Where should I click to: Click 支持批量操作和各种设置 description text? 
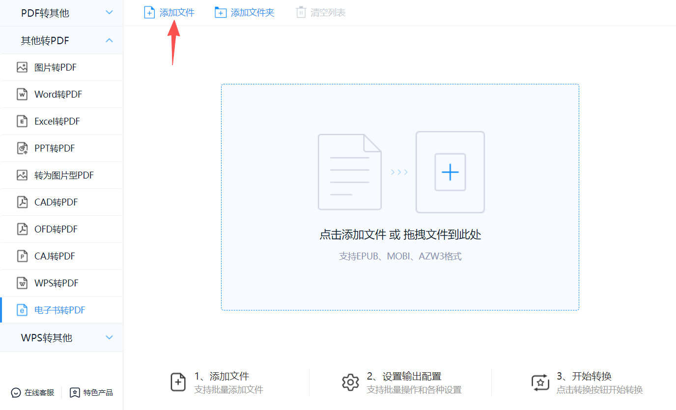[414, 390]
